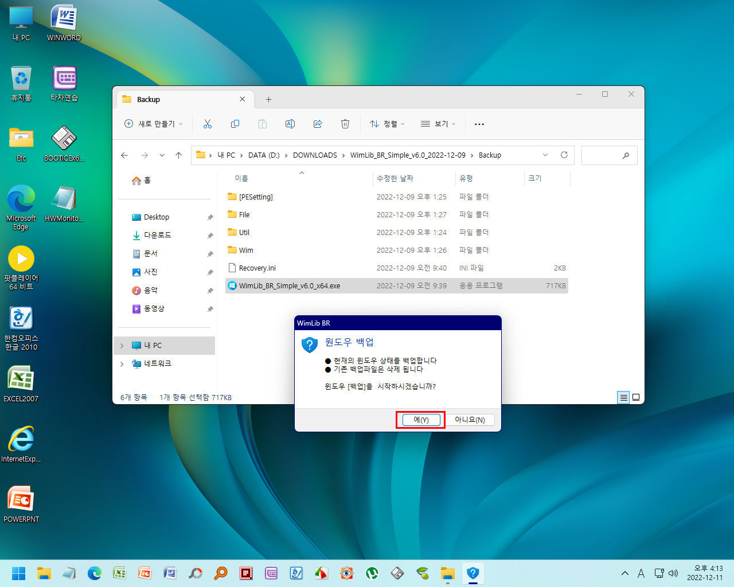
Task: Select the 휴지통 recycle bin desktop icon
Action: click(21, 84)
